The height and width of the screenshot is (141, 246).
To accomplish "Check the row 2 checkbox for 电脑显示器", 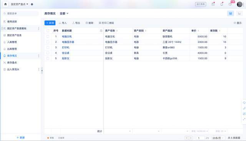I will pyautogui.click(x=48, y=42).
